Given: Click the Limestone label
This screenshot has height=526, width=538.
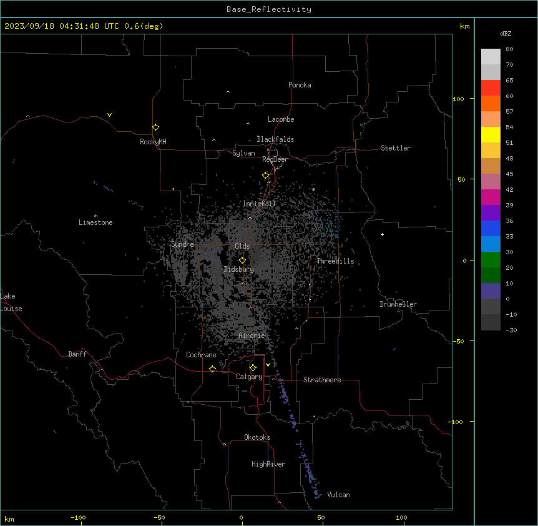Looking at the screenshot, I should click(95, 222).
